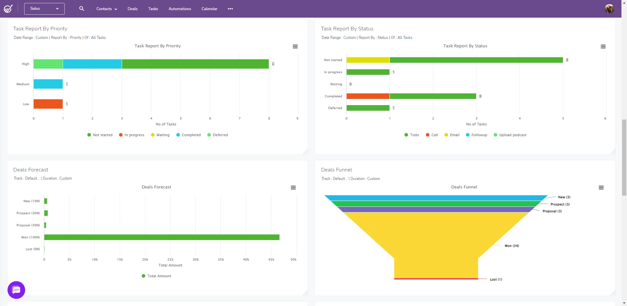Click the 'Deals Forecast' card title
This screenshot has width=627, height=306.
[x=31, y=170]
